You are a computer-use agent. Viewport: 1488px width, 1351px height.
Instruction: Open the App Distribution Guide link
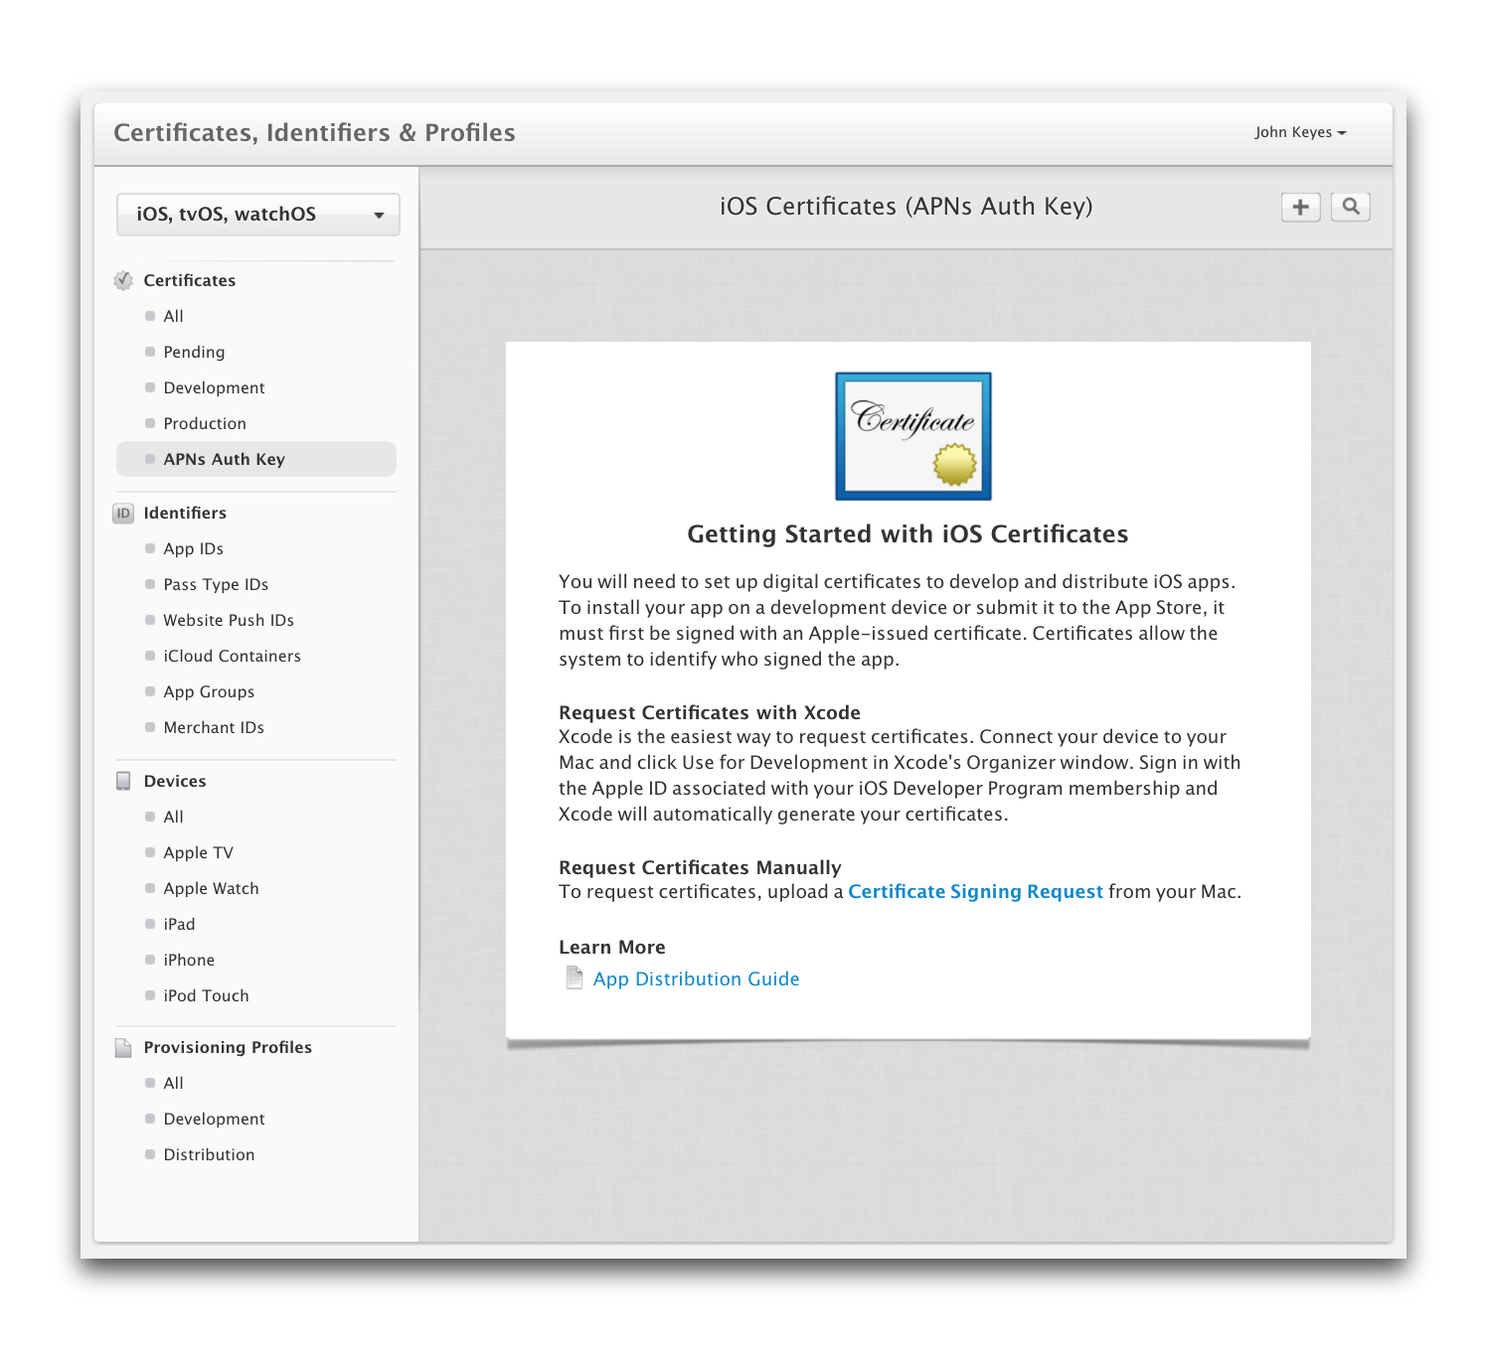(x=696, y=978)
